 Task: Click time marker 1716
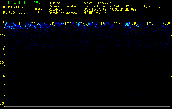101,23
